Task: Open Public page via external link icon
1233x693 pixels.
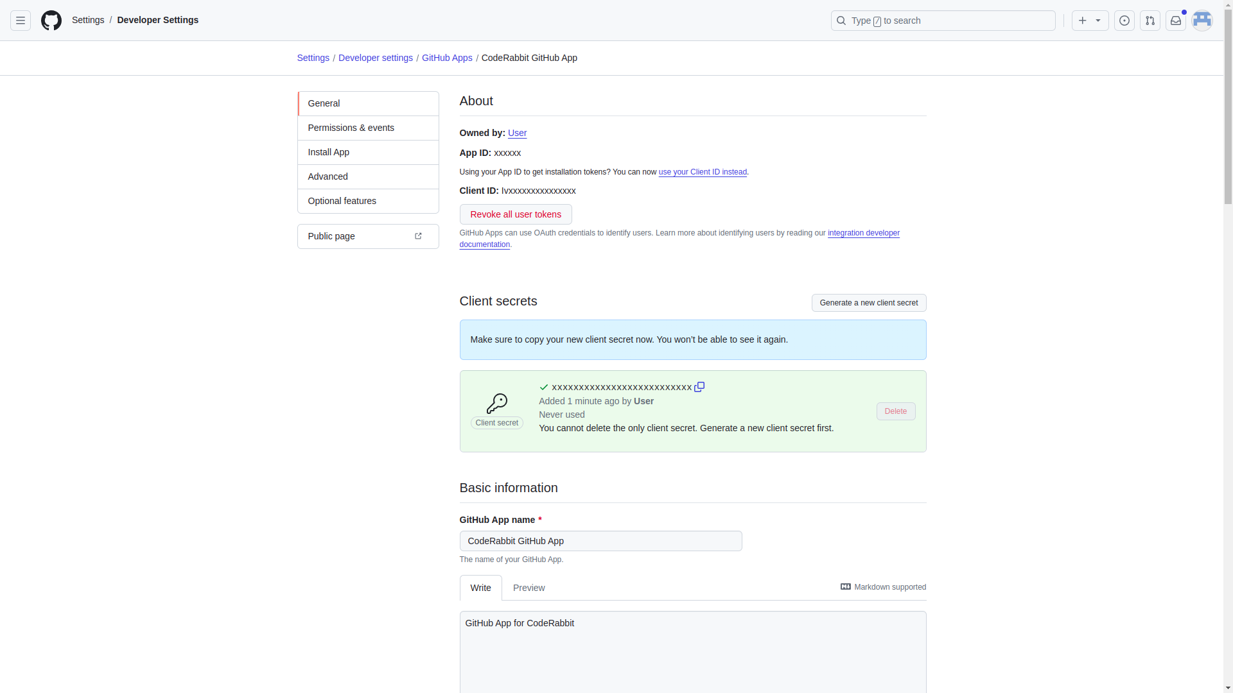Action: point(418,236)
